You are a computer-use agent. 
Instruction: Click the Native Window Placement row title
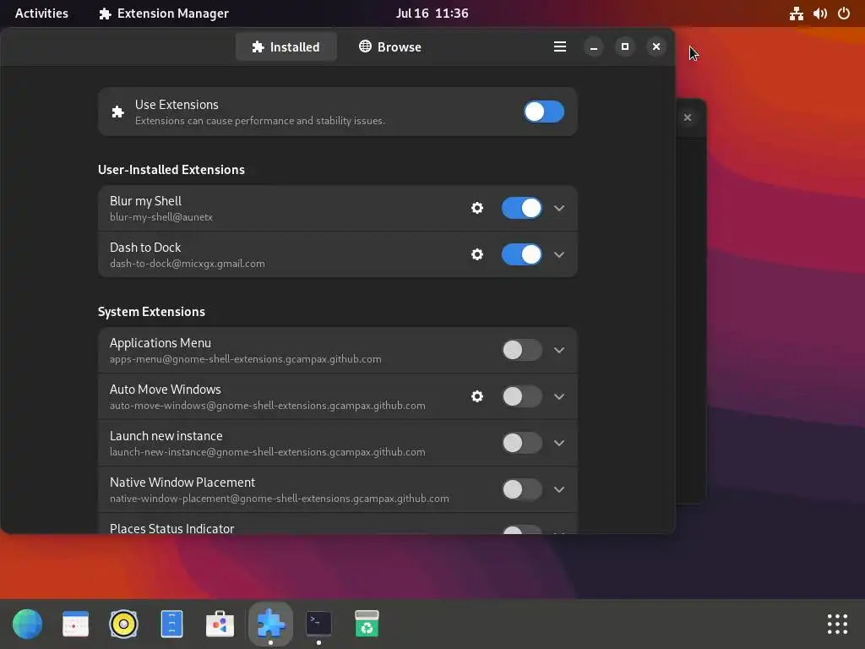(x=182, y=483)
